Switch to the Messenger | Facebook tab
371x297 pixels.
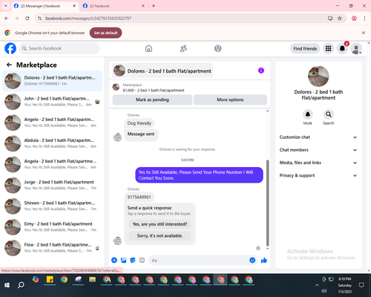click(45, 6)
